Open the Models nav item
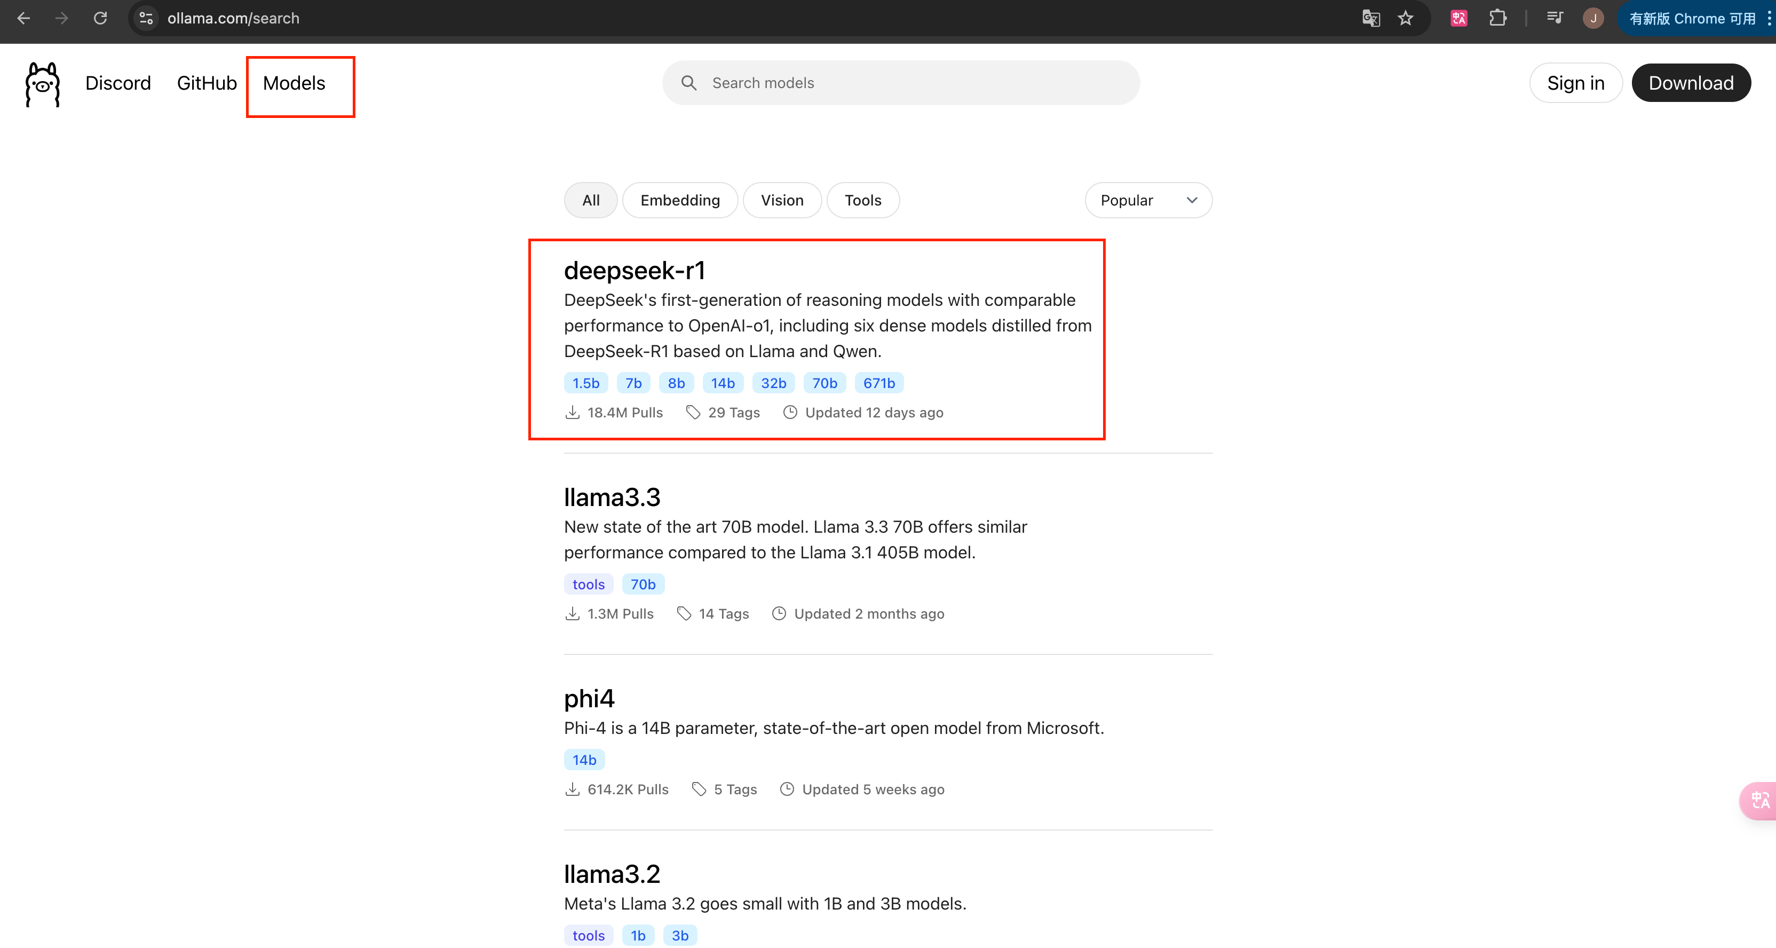1776x948 pixels. (x=294, y=83)
